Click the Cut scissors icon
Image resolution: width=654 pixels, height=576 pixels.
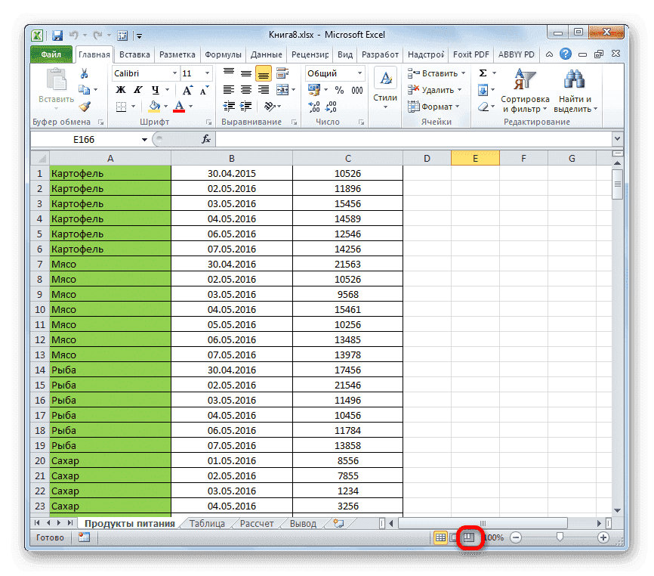(x=85, y=73)
